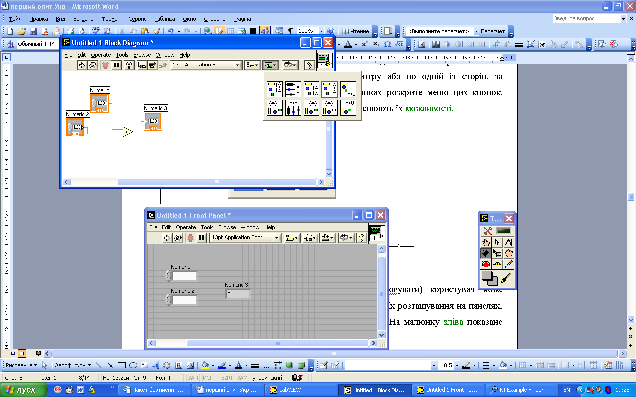Toggle the ЗАМ overtype indicator
Screen dimensions: 636x397
pyautogui.click(x=243, y=378)
